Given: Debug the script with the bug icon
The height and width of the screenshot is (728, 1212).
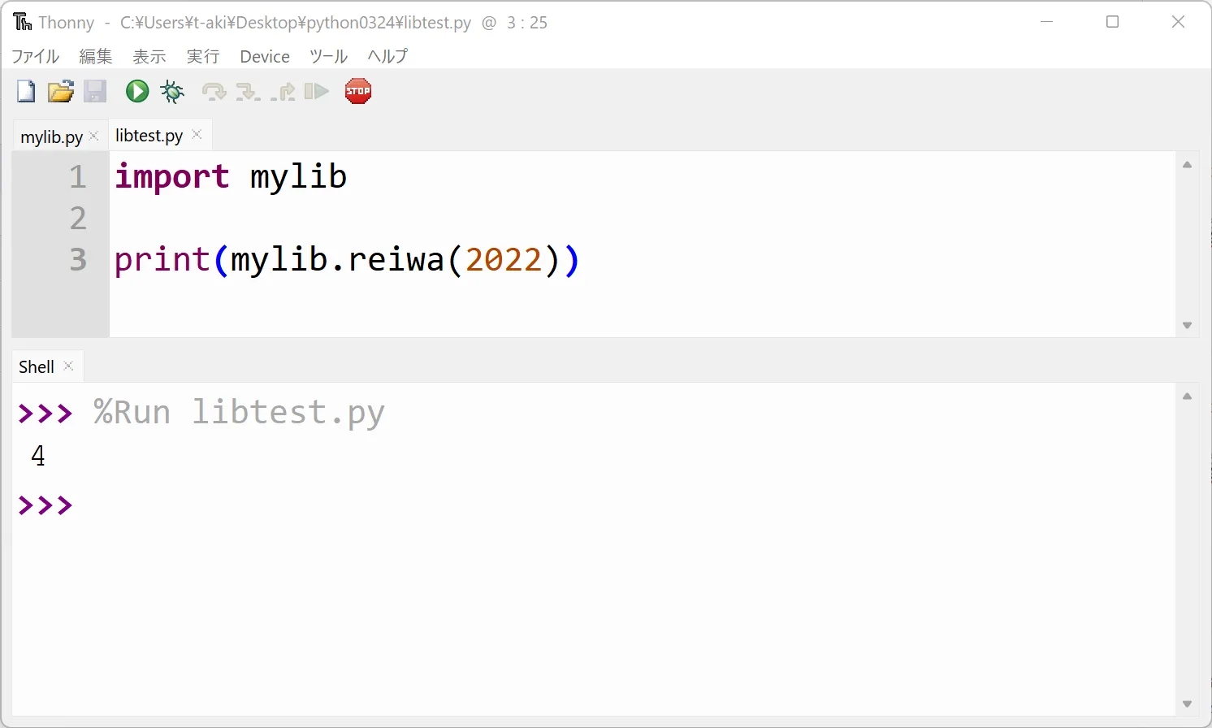Looking at the screenshot, I should pyautogui.click(x=172, y=91).
